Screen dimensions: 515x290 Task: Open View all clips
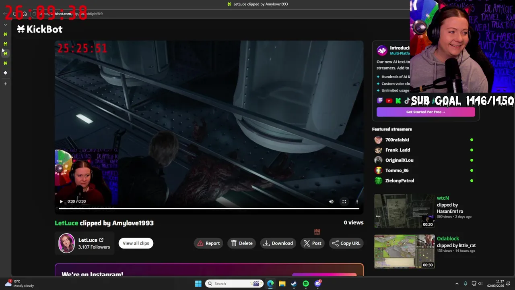(136, 243)
